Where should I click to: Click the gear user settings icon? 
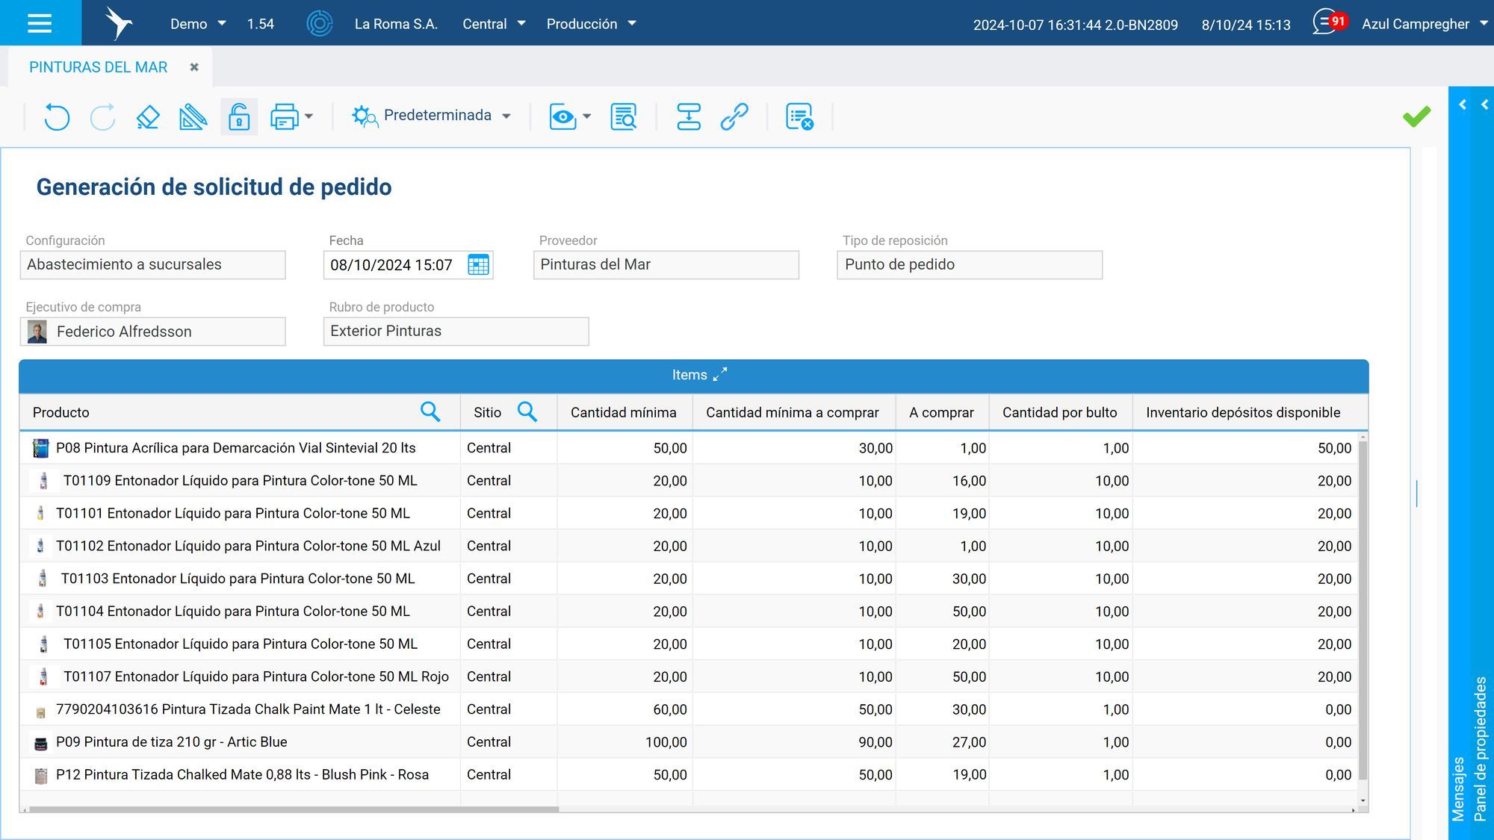pos(365,116)
